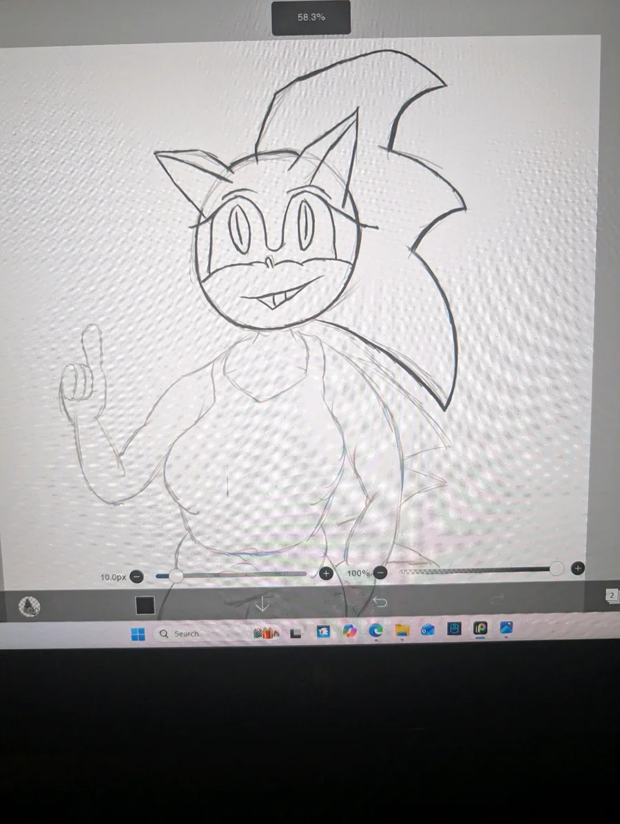
Task: Open the black color swatch
Action: coord(145,605)
